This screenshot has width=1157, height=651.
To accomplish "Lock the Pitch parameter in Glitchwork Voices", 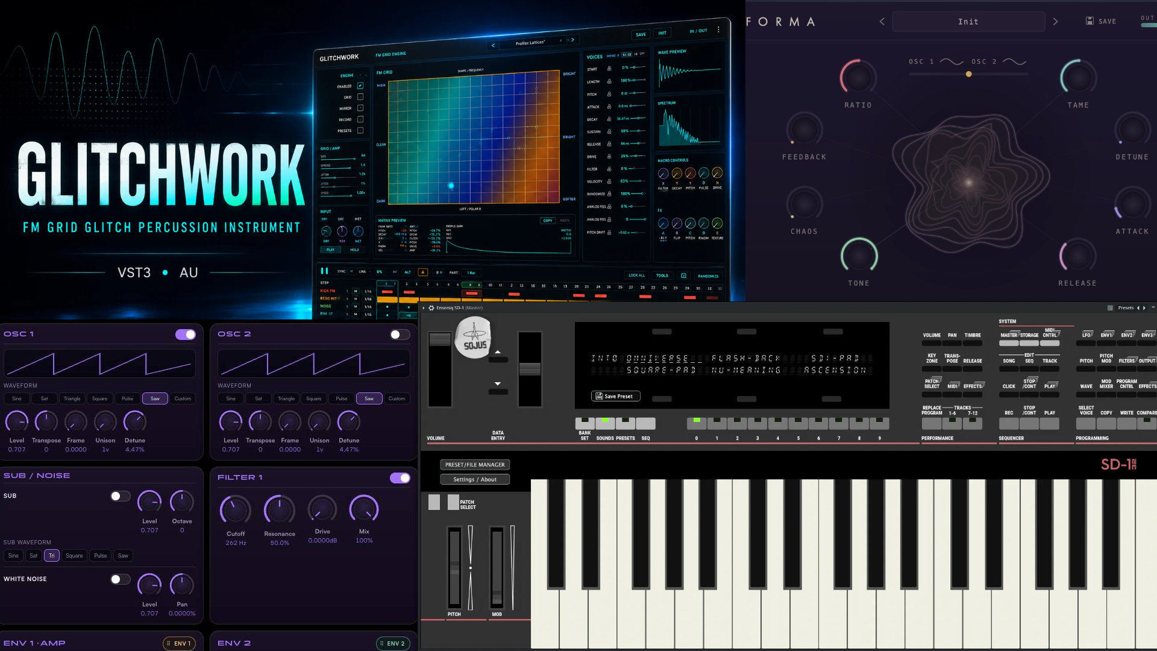I will coord(609,94).
